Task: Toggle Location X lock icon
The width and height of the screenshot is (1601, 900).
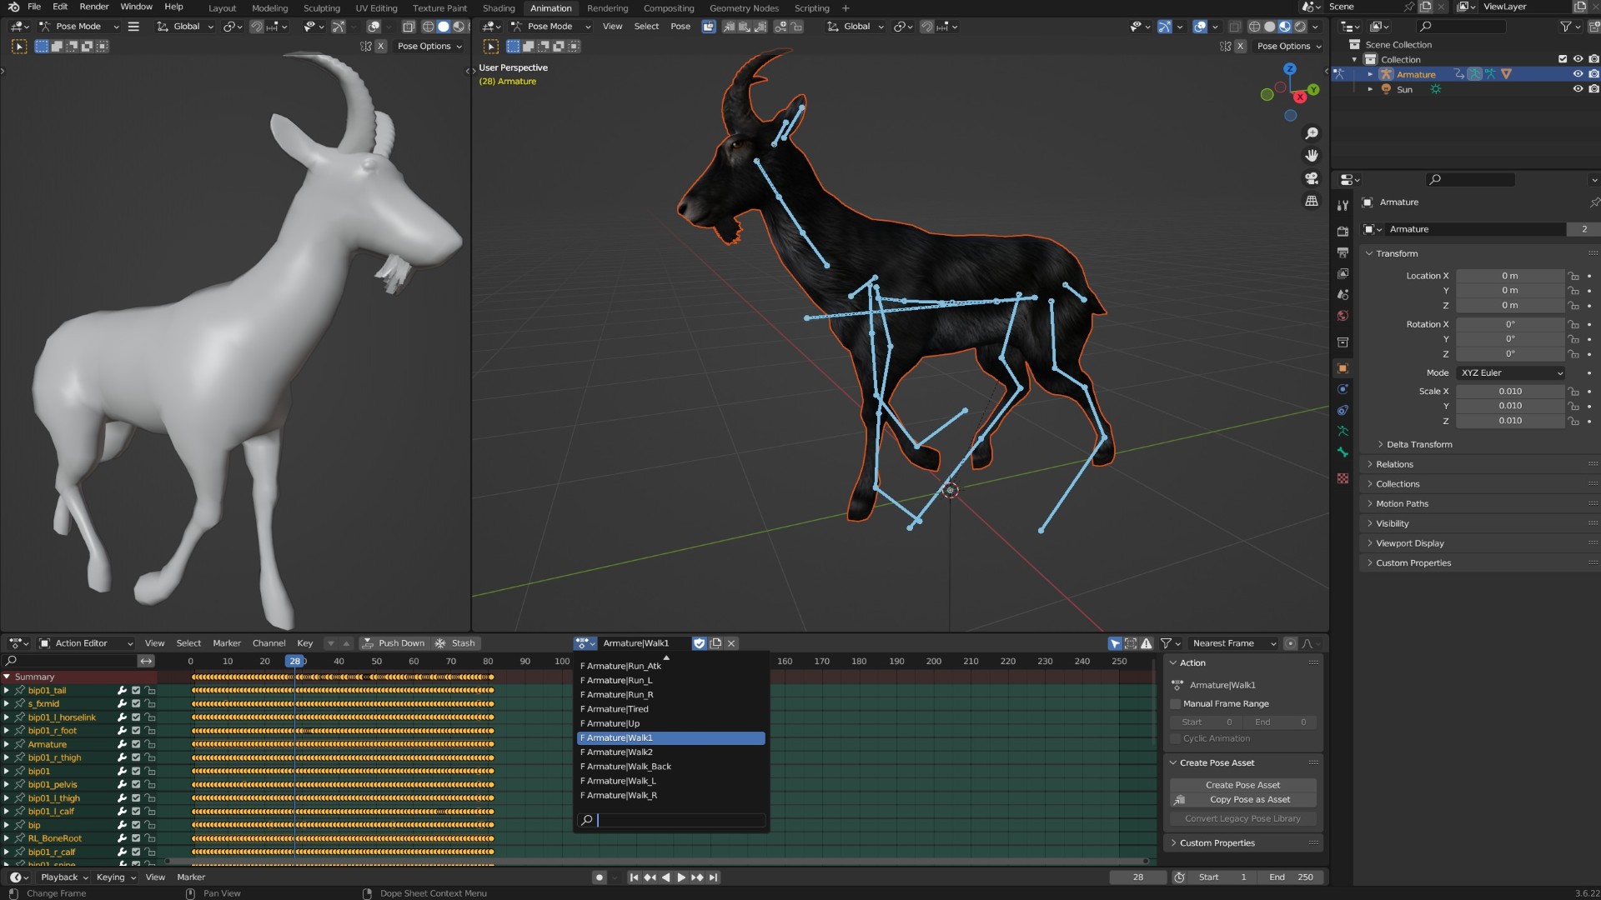Action: [1573, 276]
